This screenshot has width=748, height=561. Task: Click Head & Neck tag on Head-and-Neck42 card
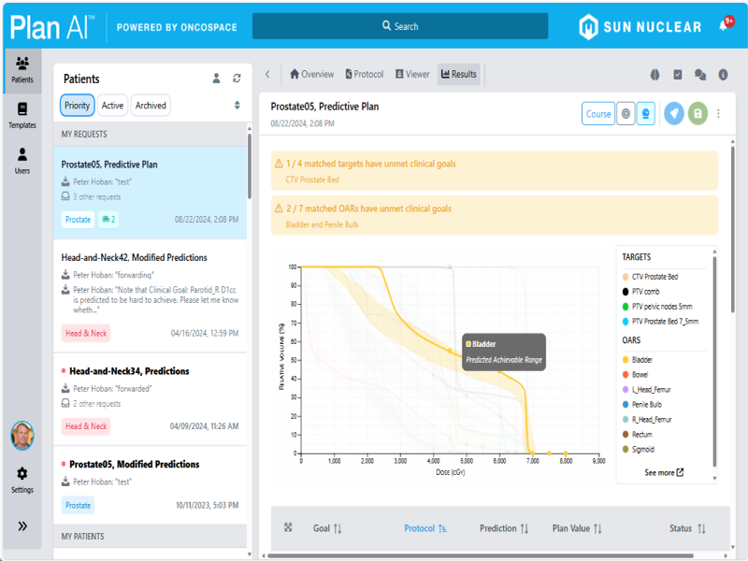click(86, 333)
